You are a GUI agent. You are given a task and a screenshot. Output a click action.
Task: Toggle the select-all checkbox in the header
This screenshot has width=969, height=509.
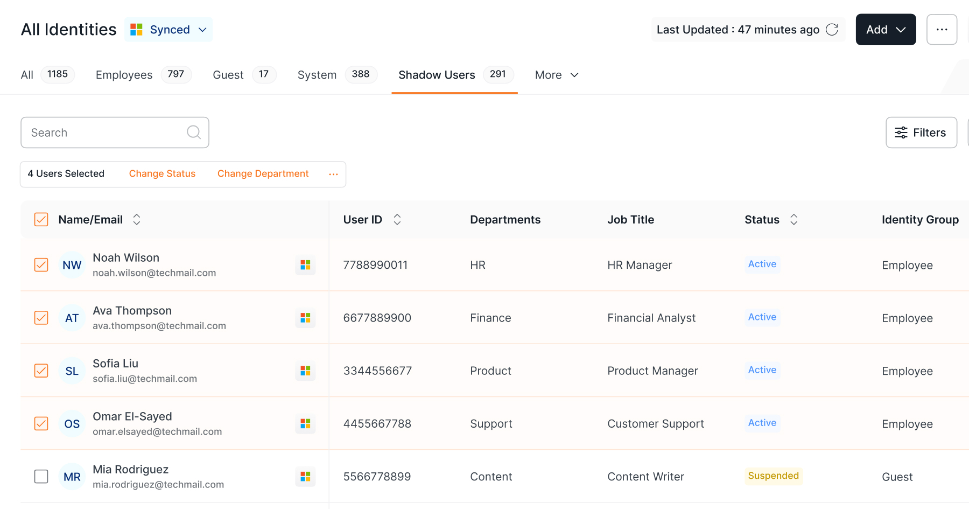click(41, 219)
